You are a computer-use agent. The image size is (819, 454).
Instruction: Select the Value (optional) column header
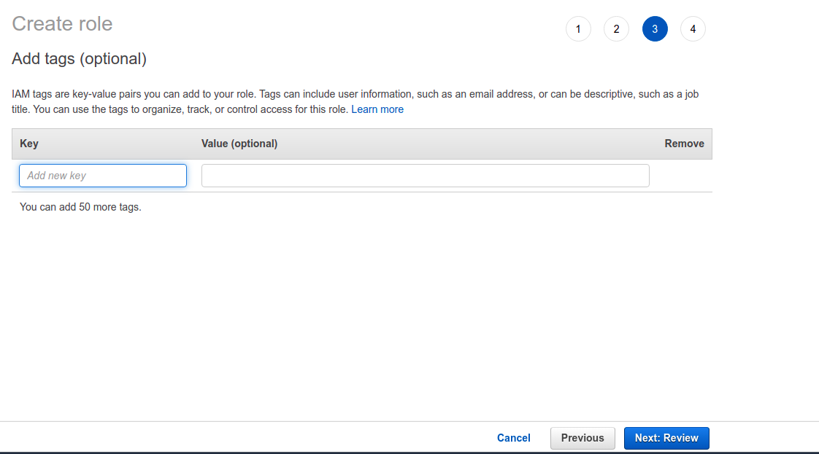[x=239, y=144]
